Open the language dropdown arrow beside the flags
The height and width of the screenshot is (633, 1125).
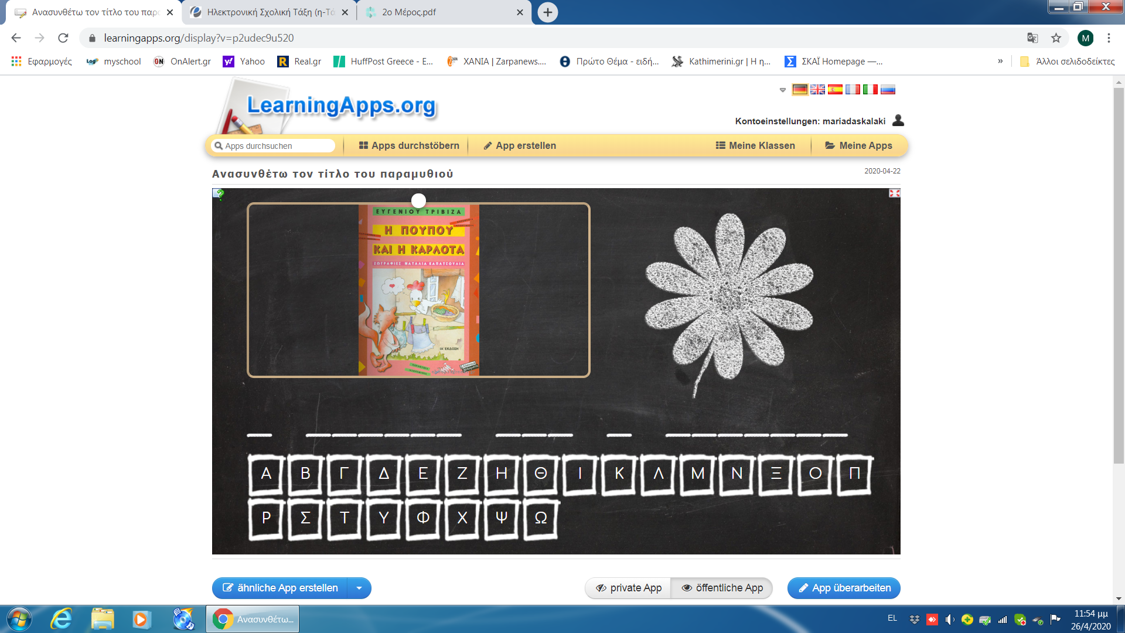tap(782, 90)
